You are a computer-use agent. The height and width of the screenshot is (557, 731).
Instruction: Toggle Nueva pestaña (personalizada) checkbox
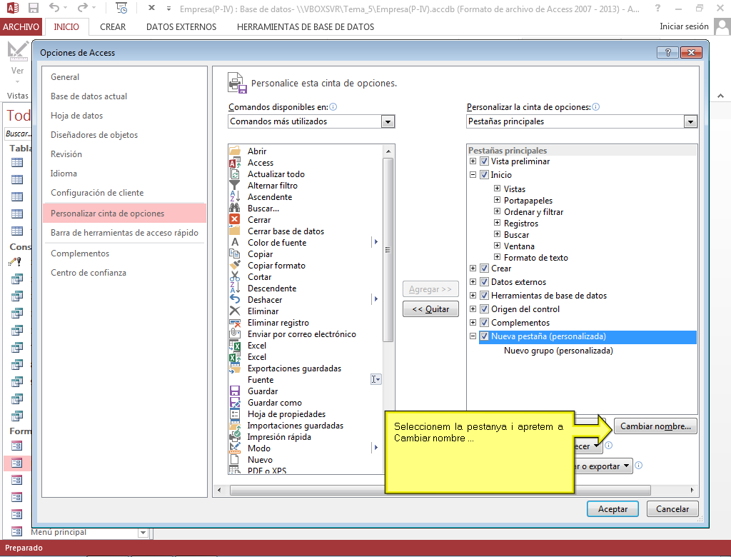click(485, 336)
